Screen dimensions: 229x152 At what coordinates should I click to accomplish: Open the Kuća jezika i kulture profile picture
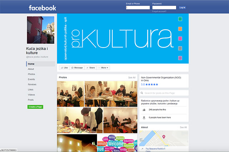pyautogui.click(x=40, y=30)
